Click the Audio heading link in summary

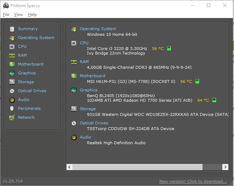pos(86,137)
